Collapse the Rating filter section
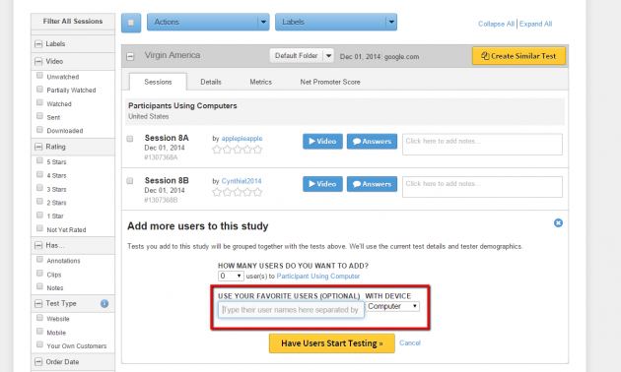The image size is (621, 372). pos(38,147)
